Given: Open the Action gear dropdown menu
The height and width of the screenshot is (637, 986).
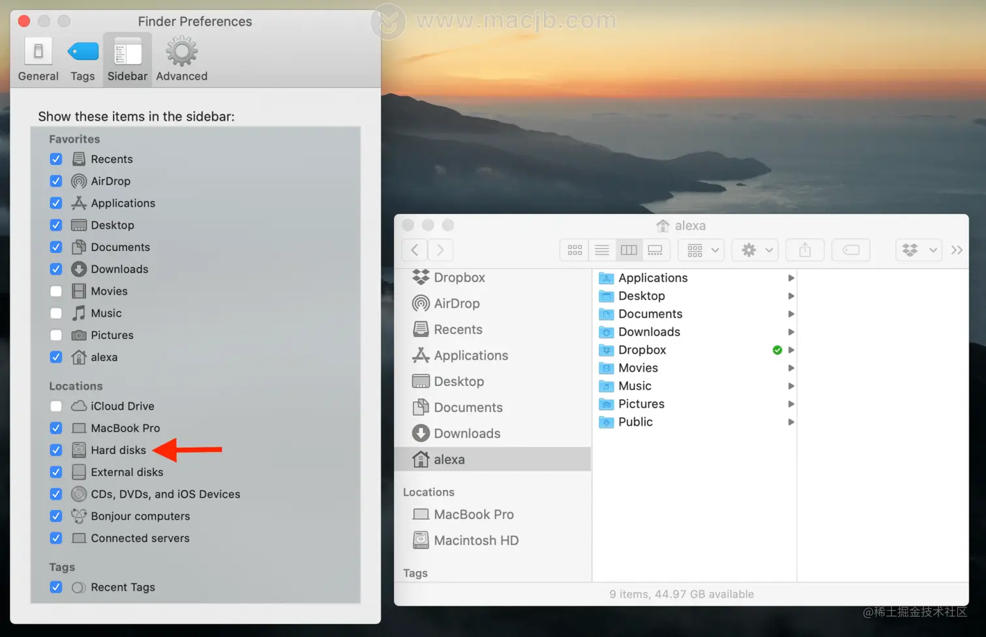Looking at the screenshot, I should 755,250.
